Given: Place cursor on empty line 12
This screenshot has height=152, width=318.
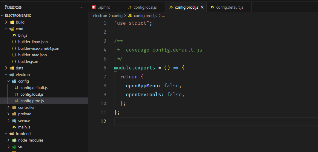Looking at the screenshot, I should (x=216, y=121).
